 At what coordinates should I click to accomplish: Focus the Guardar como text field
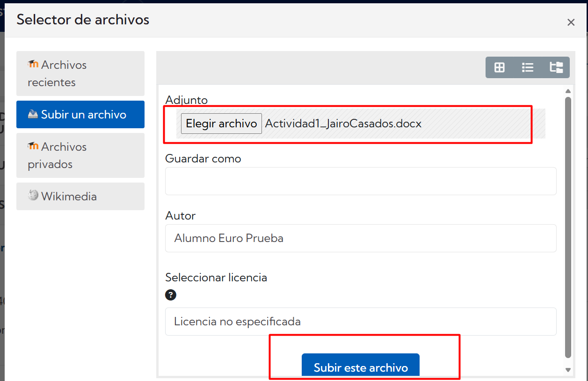click(360, 181)
